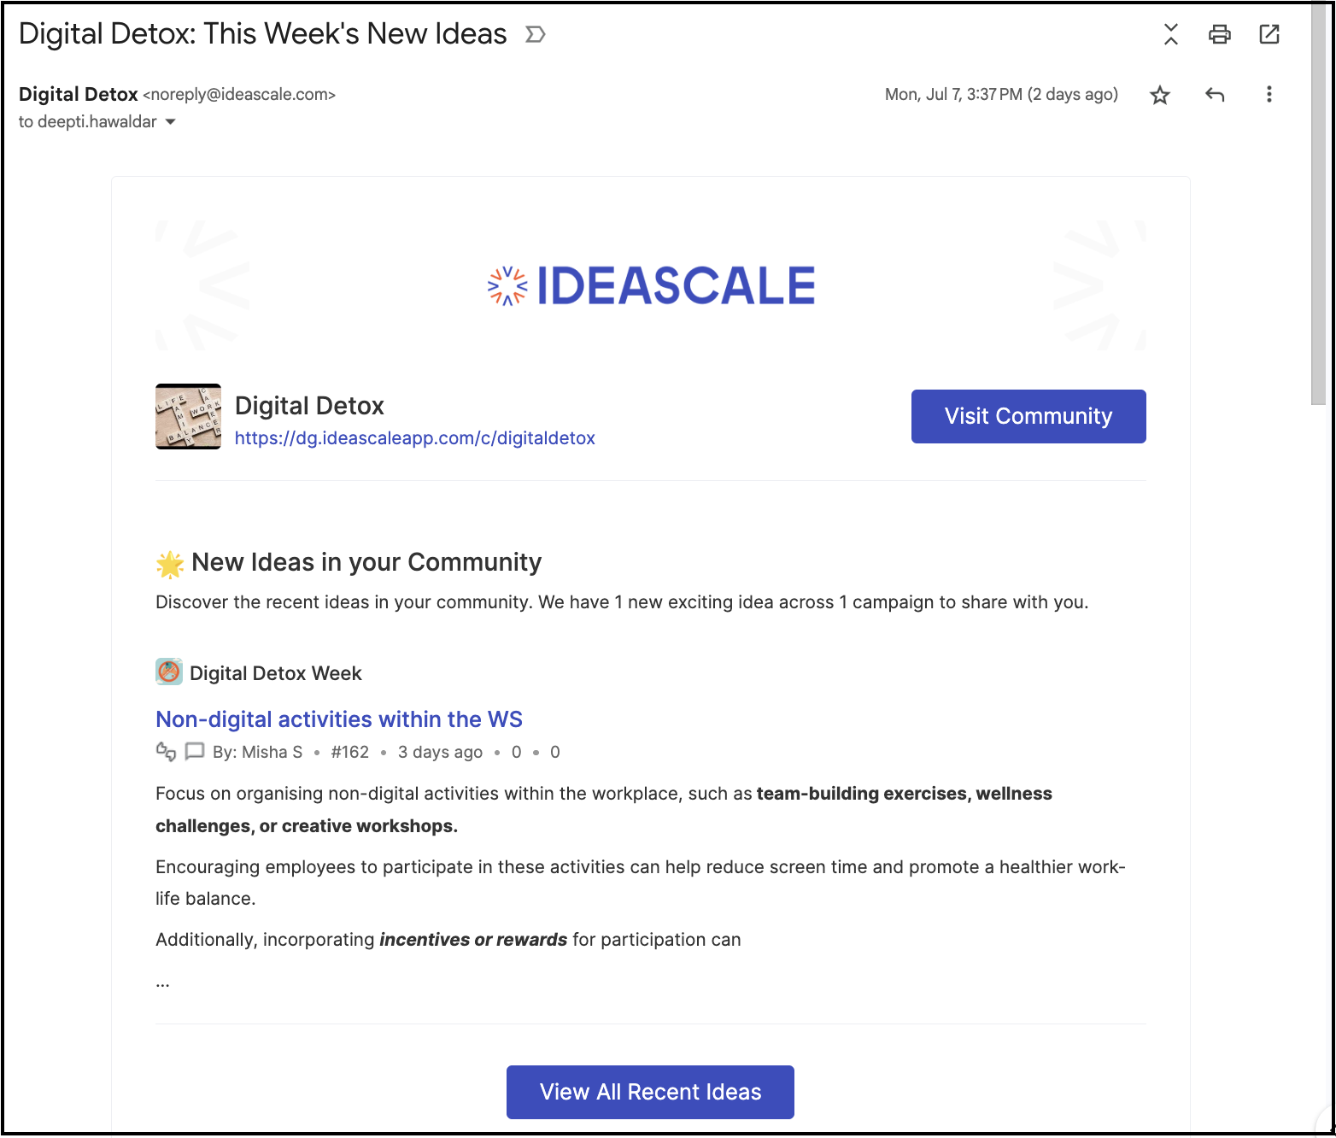Click the star emoji beside New Ideas heading
The image size is (1336, 1138).
pyautogui.click(x=170, y=564)
